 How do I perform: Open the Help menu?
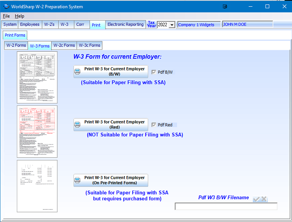[x=20, y=16]
